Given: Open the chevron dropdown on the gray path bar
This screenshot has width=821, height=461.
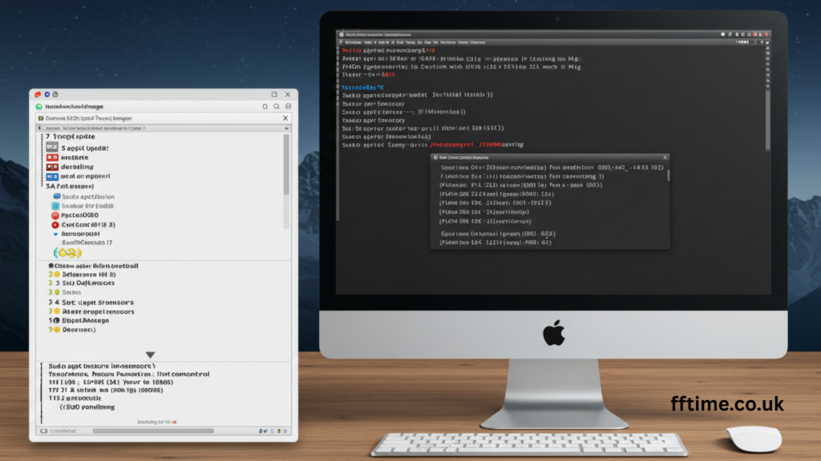Looking at the screenshot, I should click(286, 128).
